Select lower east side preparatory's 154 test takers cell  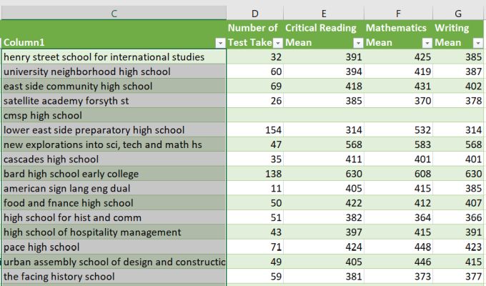click(x=255, y=130)
